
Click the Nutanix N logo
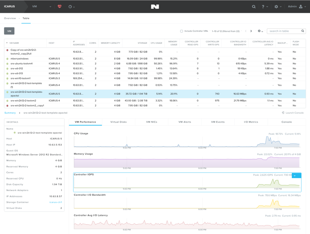click(x=155, y=7)
